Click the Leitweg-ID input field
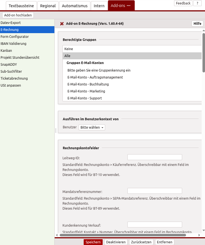205x245 pixels. [155, 157]
